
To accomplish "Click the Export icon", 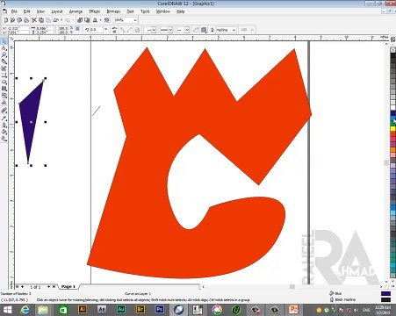I will (x=87, y=20).
